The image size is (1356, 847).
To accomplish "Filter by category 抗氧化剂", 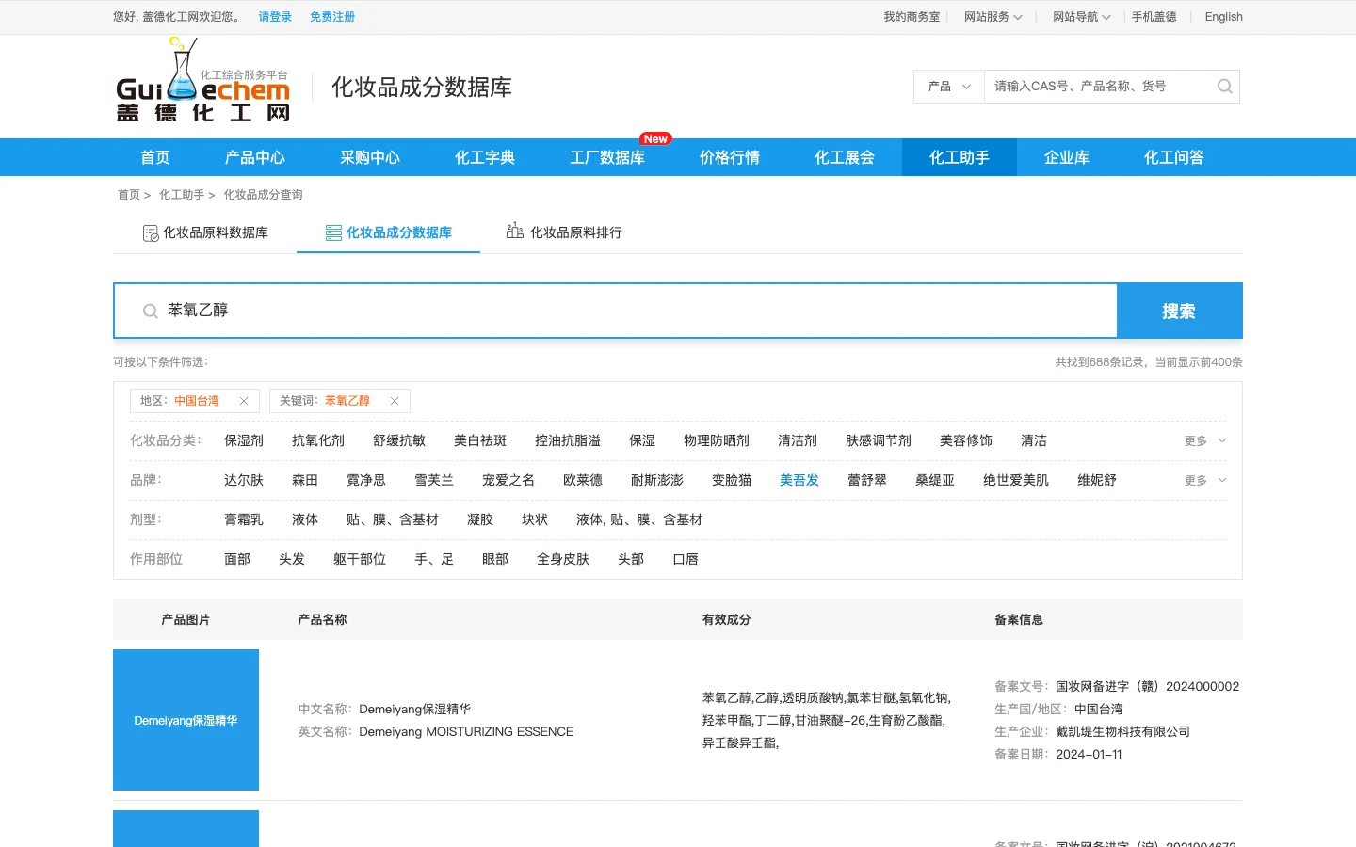I will pyautogui.click(x=318, y=440).
